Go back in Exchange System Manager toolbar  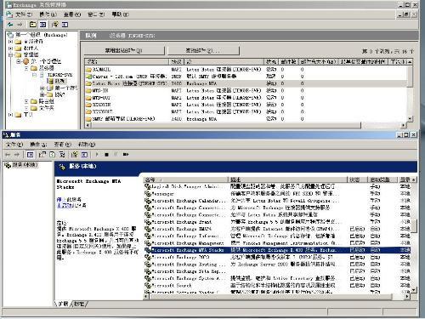[10, 25]
